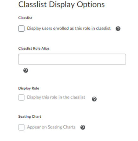Tick the box under the Display Role heading
The image size is (138, 141).
click(21, 98)
